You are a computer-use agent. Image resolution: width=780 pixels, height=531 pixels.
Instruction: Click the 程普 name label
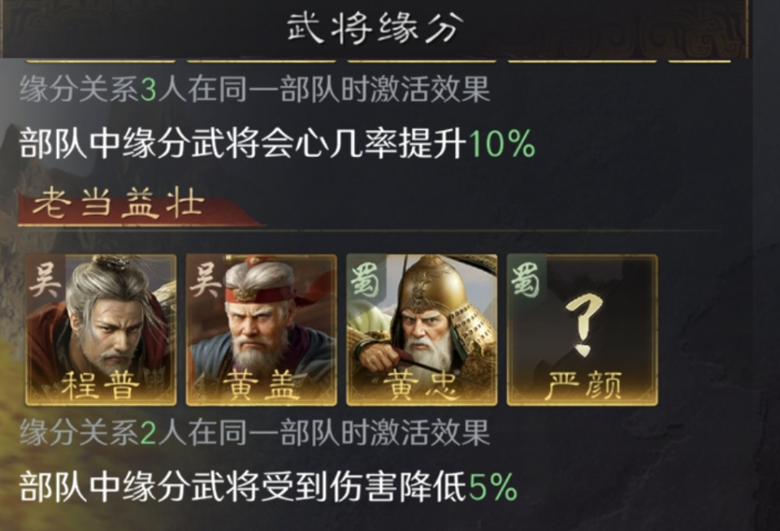coord(101,385)
